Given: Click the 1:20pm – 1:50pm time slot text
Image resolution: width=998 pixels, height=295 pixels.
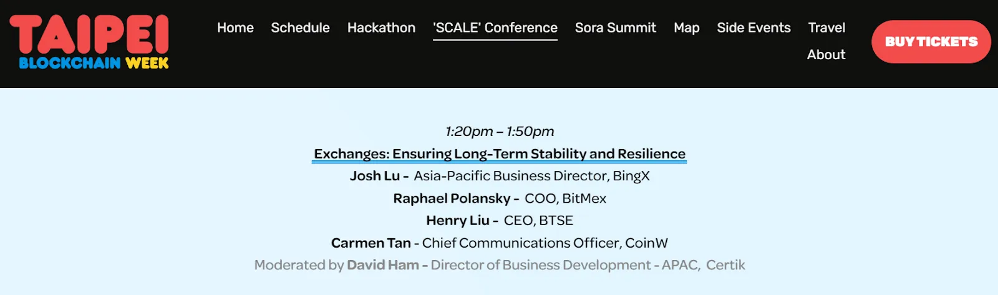Looking at the screenshot, I should 500,132.
